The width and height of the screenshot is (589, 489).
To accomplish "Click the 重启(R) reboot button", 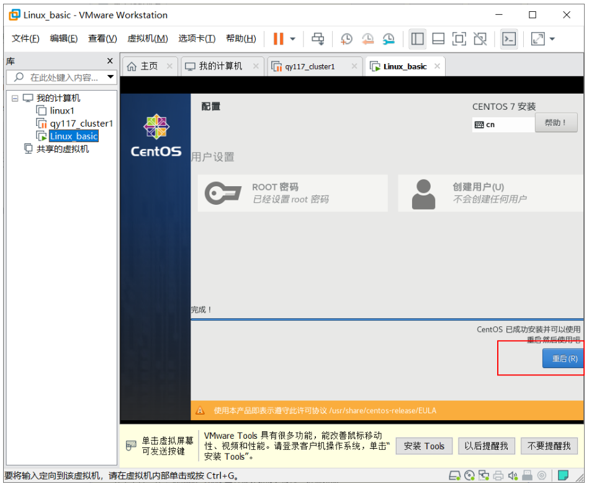I will (x=563, y=358).
